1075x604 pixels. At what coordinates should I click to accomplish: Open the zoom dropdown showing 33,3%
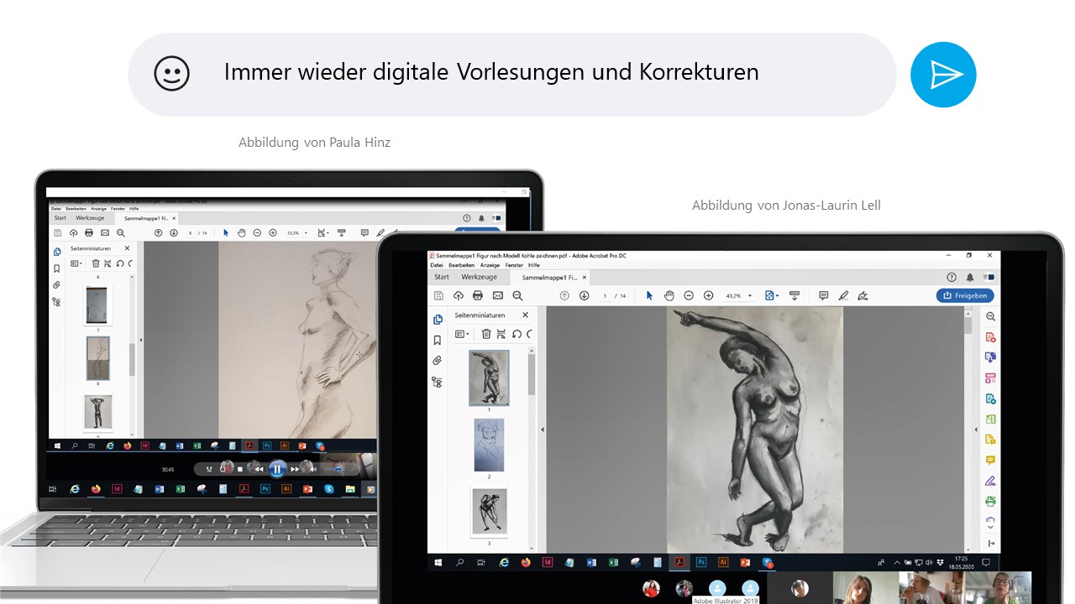point(296,232)
